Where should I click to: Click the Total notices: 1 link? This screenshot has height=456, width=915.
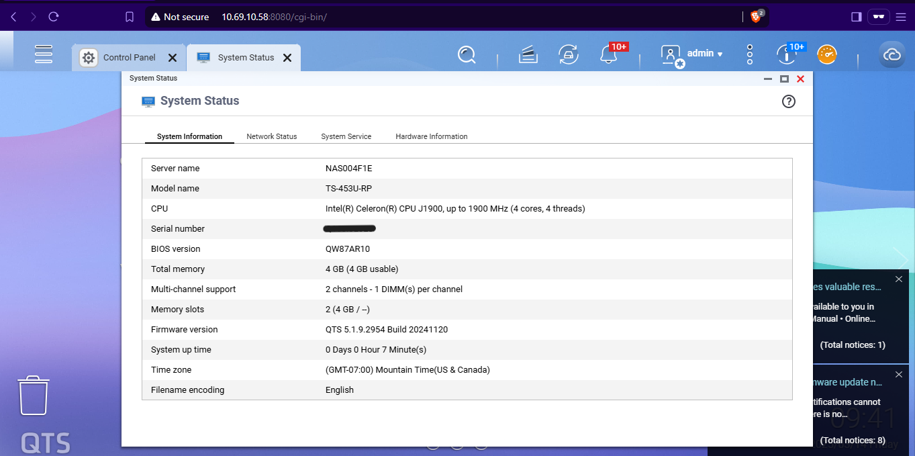click(853, 345)
